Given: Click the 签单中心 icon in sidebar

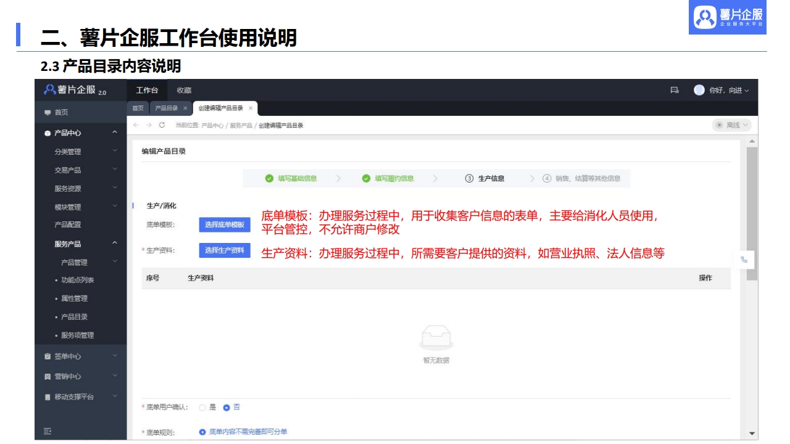Looking at the screenshot, I should point(48,356).
